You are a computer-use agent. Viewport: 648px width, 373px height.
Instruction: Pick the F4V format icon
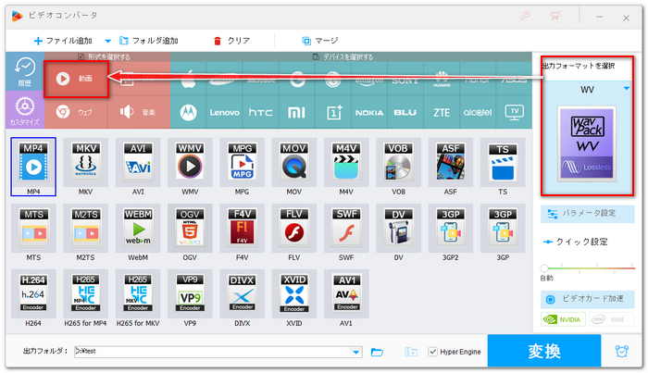pos(242,230)
